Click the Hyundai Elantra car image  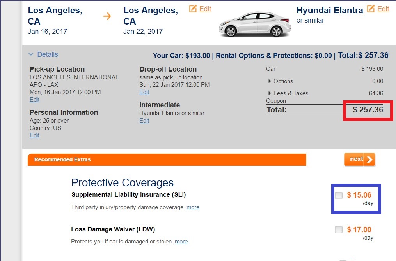[x=255, y=24]
